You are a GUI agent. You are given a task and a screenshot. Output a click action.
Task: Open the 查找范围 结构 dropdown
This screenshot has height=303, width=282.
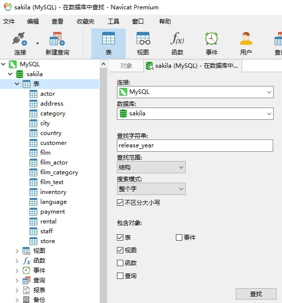tap(151, 167)
